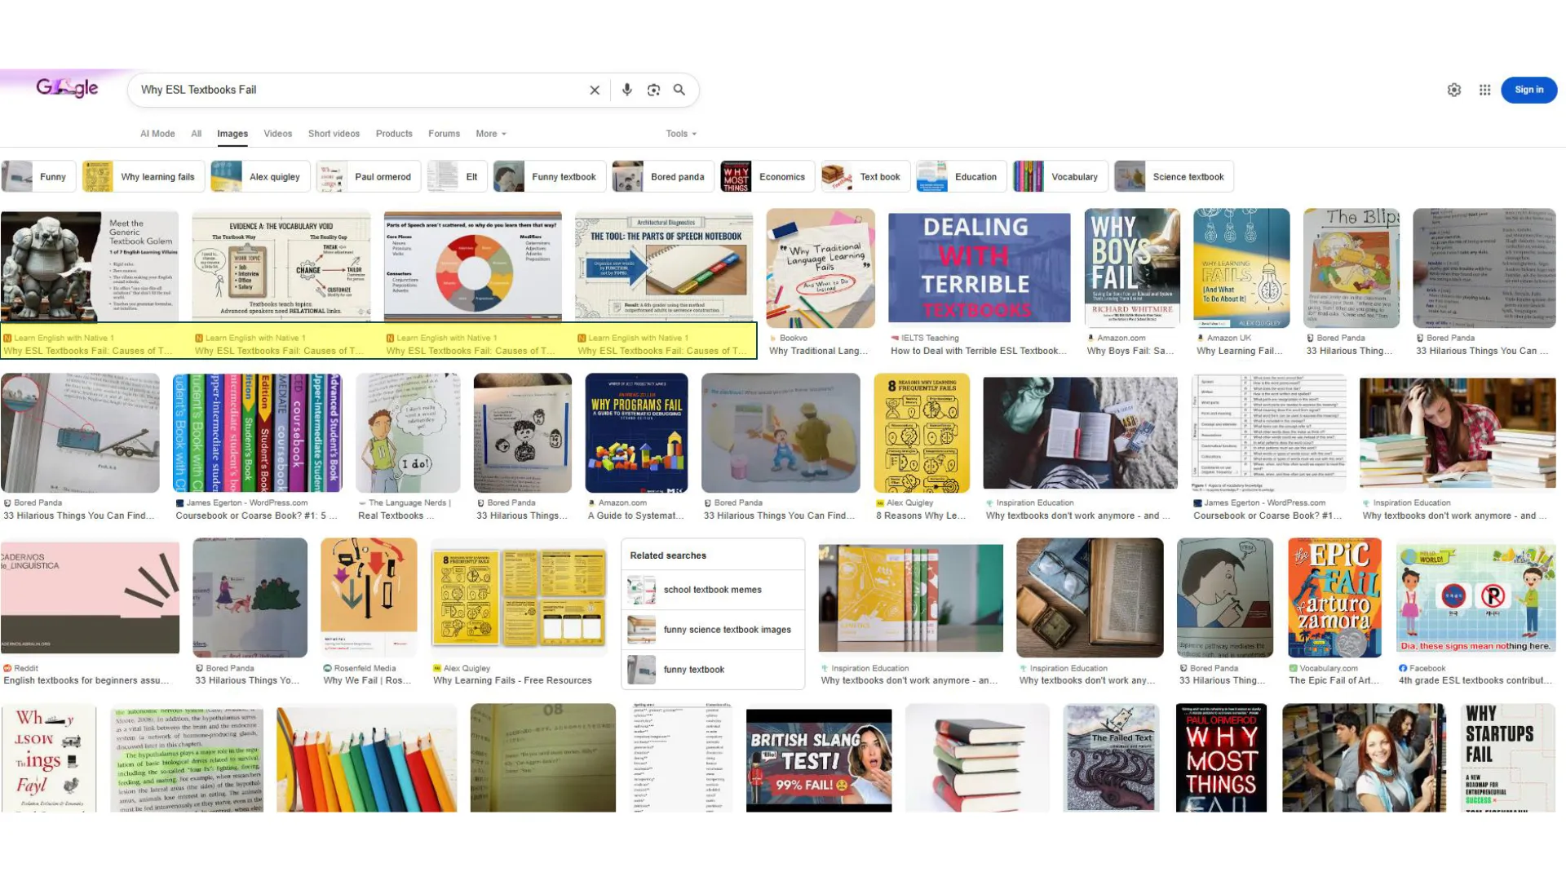This screenshot has height=881, width=1566.
Task: Open English textbooks for beginners Reddit link
Action: (x=86, y=680)
